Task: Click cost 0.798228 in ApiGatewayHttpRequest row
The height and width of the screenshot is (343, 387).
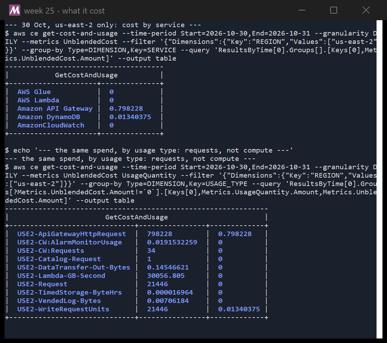Action: 235,234
